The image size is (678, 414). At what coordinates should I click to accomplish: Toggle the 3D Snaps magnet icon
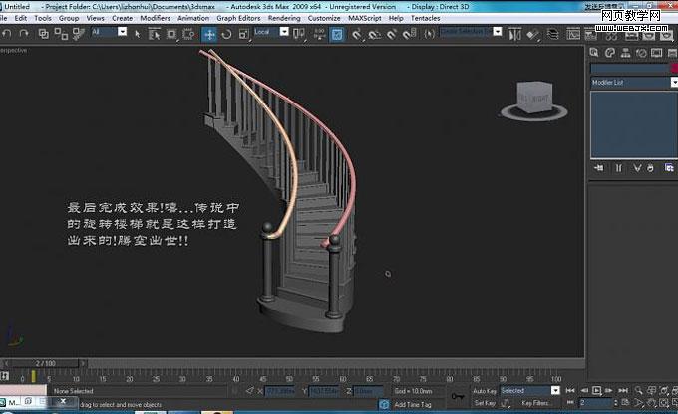point(356,34)
